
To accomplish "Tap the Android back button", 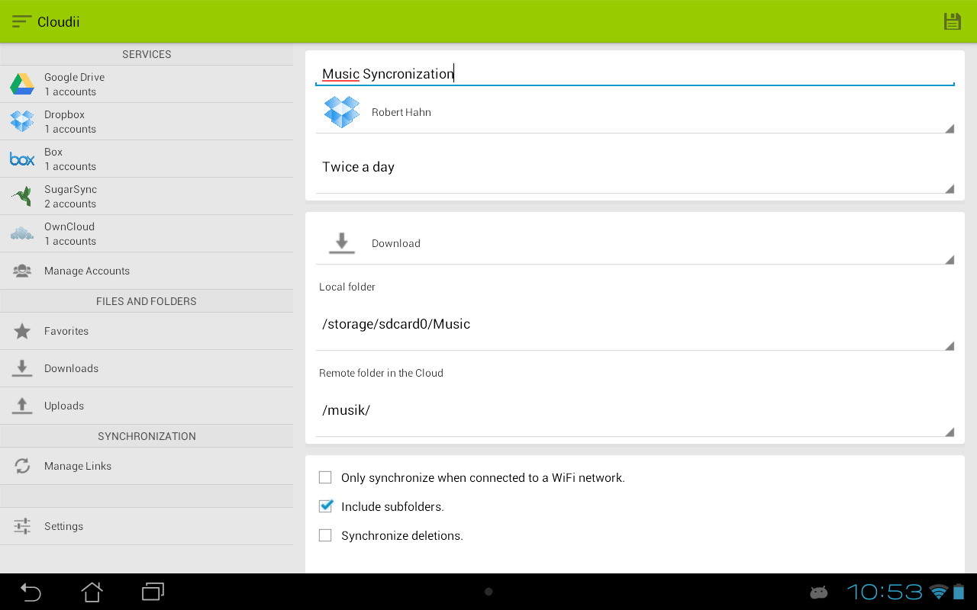I will [31, 592].
